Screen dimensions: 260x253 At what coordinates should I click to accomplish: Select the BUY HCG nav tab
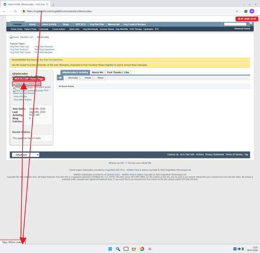(x=81, y=24)
